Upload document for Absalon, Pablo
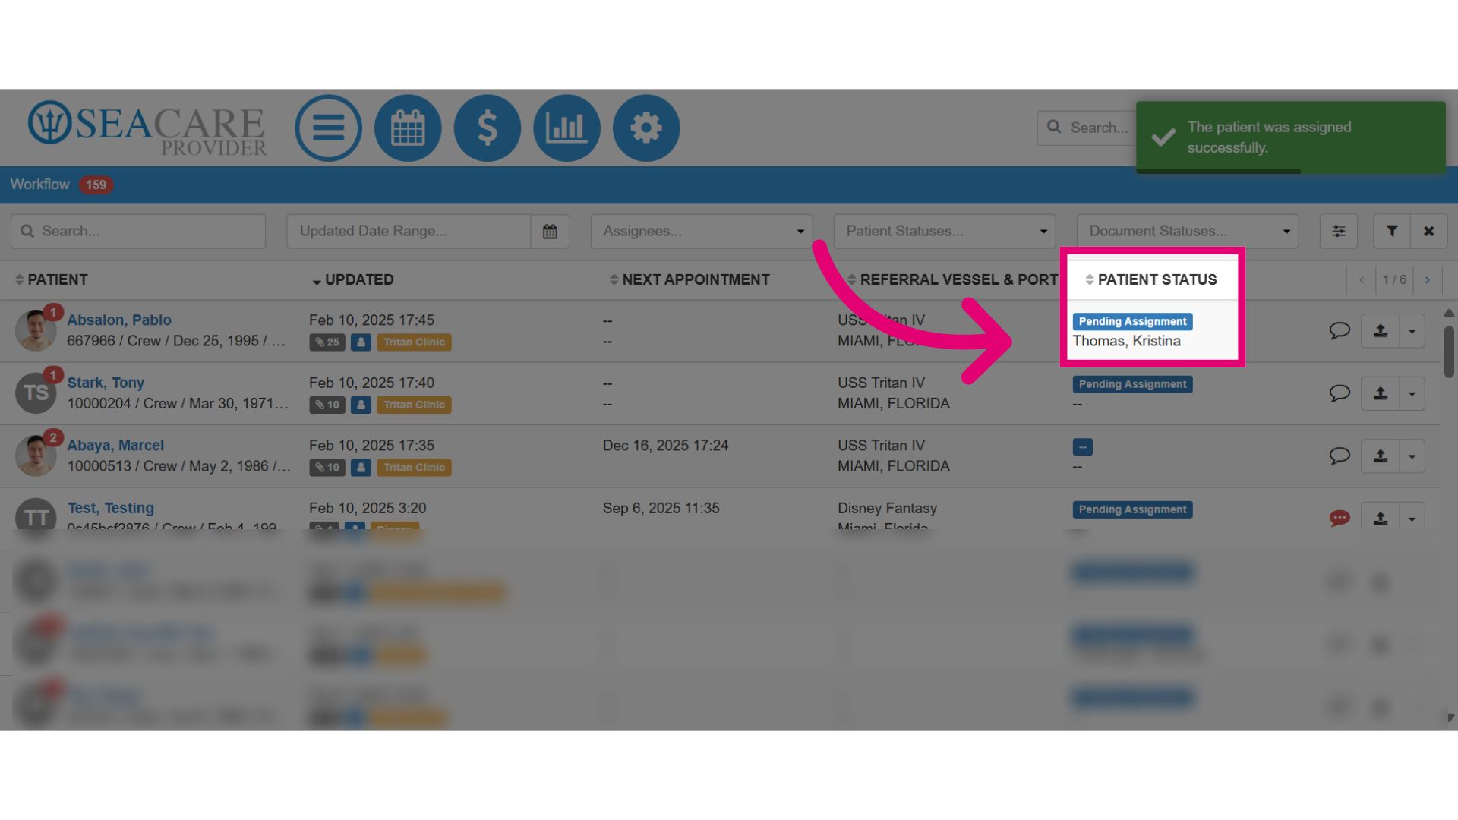The height and width of the screenshot is (820, 1458). coord(1381,331)
